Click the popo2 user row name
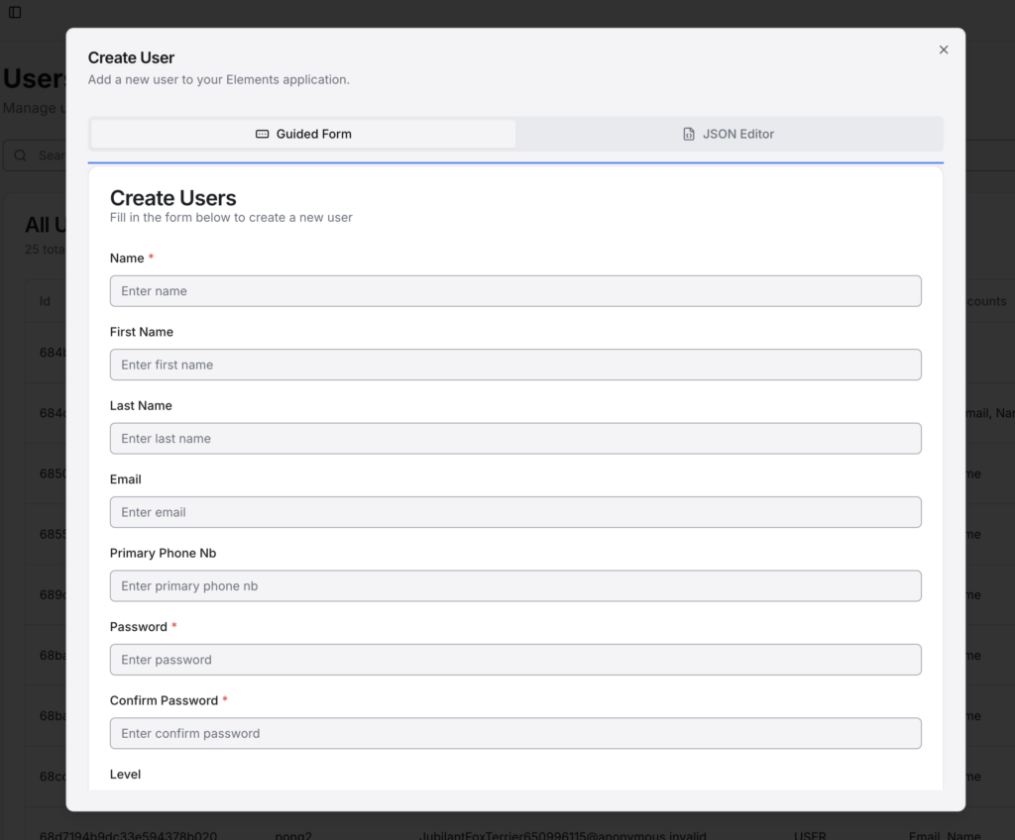1015x840 pixels. pos(291,836)
